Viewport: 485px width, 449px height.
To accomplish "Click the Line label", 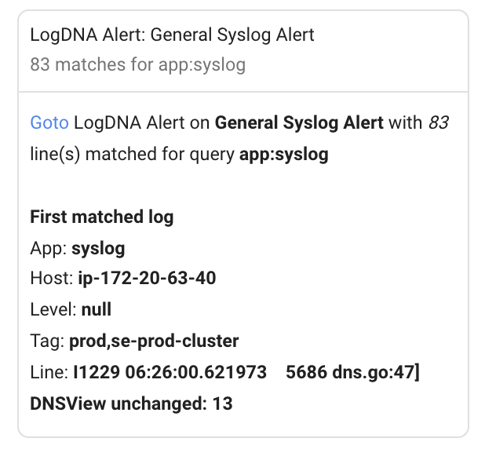I will [49, 372].
